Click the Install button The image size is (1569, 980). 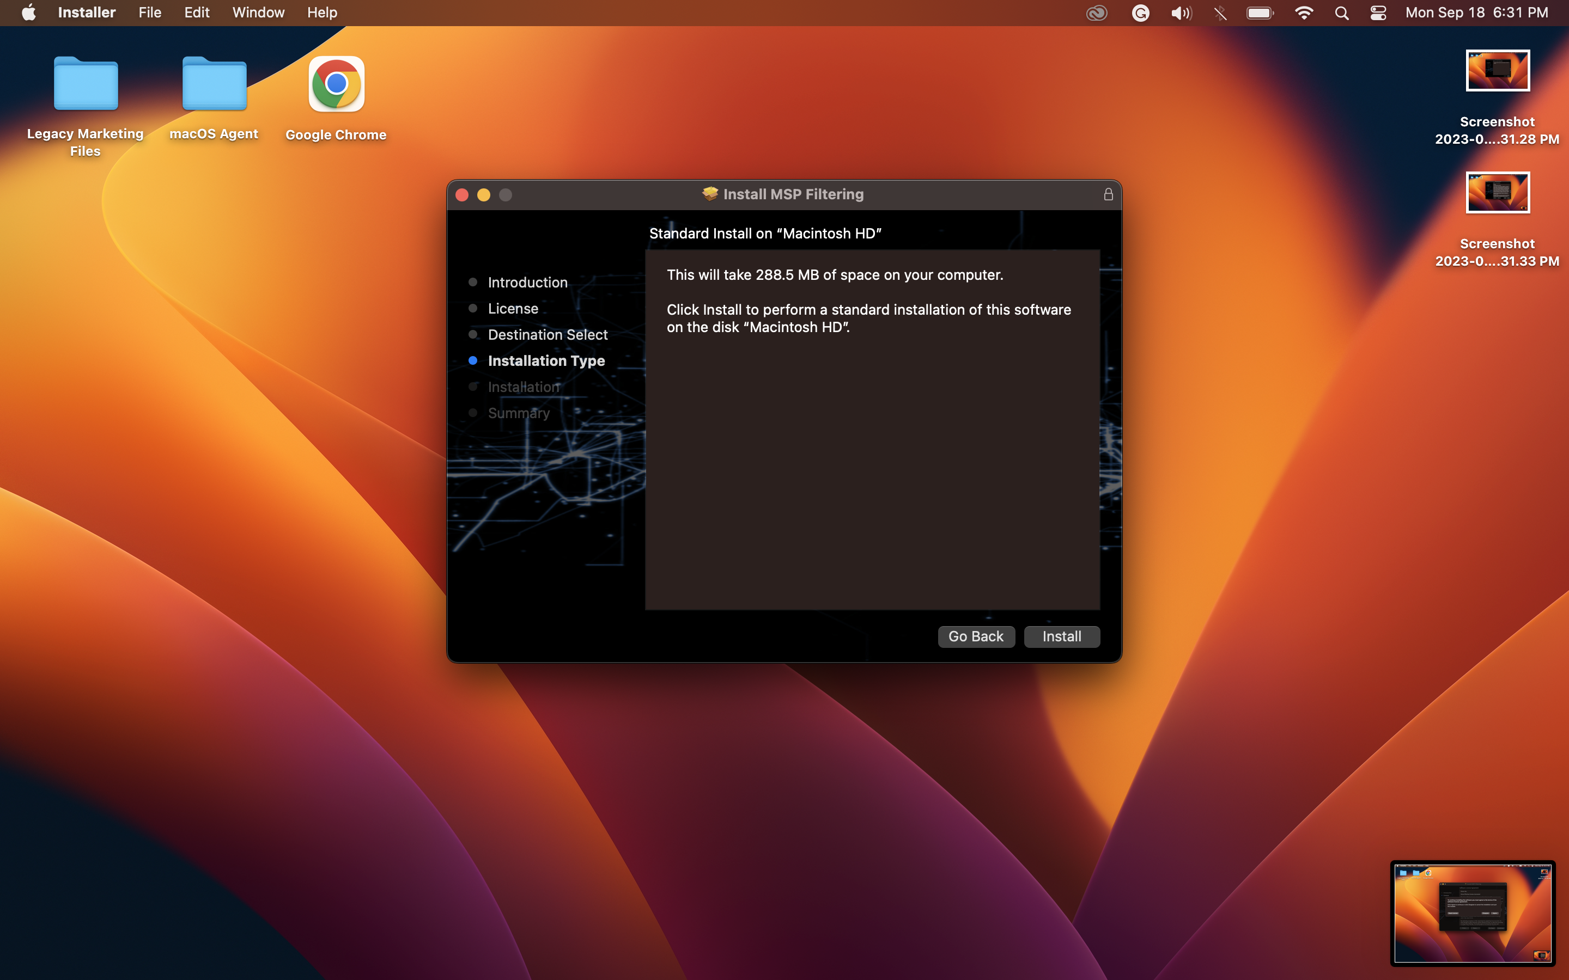tap(1061, 636)
